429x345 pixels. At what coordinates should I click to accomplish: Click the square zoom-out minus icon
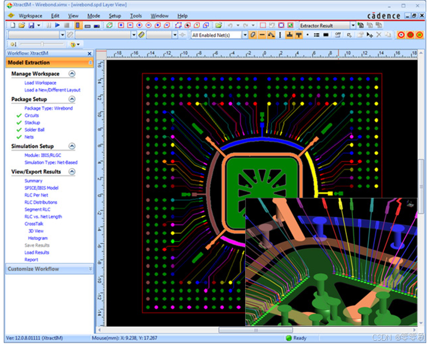click(130, 25)
